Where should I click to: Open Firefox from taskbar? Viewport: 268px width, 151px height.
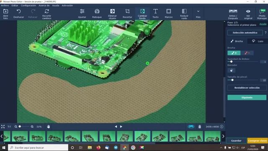[98, 147]
